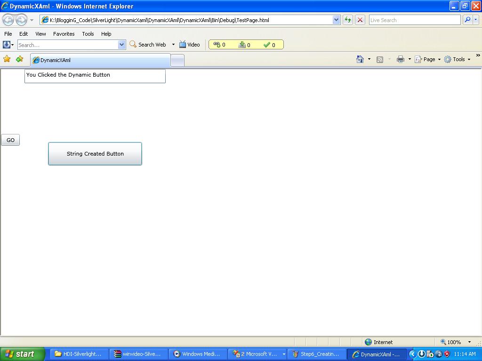Open the recent pages dropdown arrow
This screenshot has height=361, width=482.
tap(32, 20)
